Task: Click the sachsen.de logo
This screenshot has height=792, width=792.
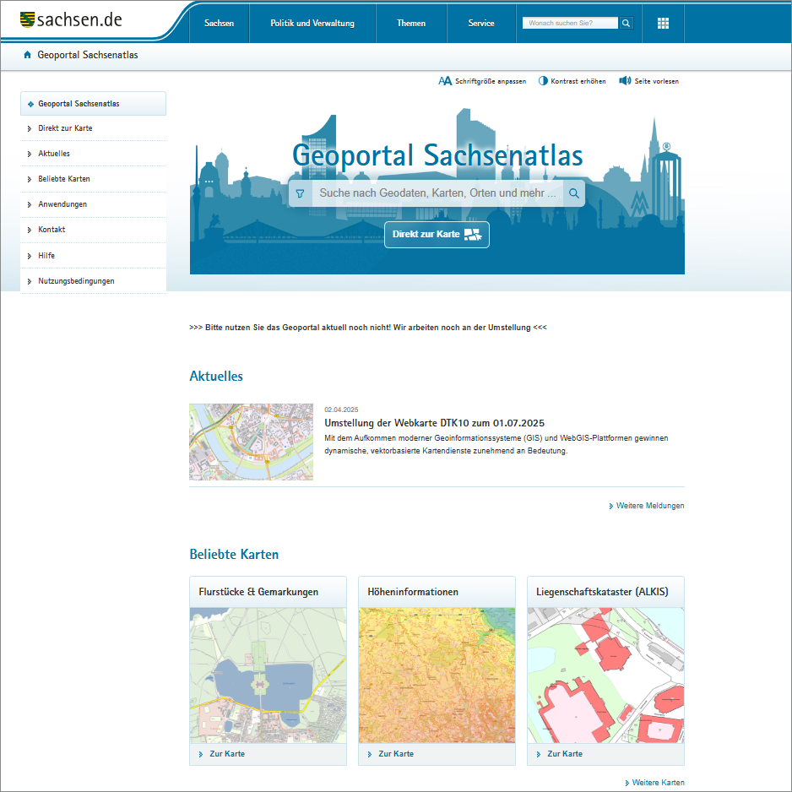Action: 71,19
